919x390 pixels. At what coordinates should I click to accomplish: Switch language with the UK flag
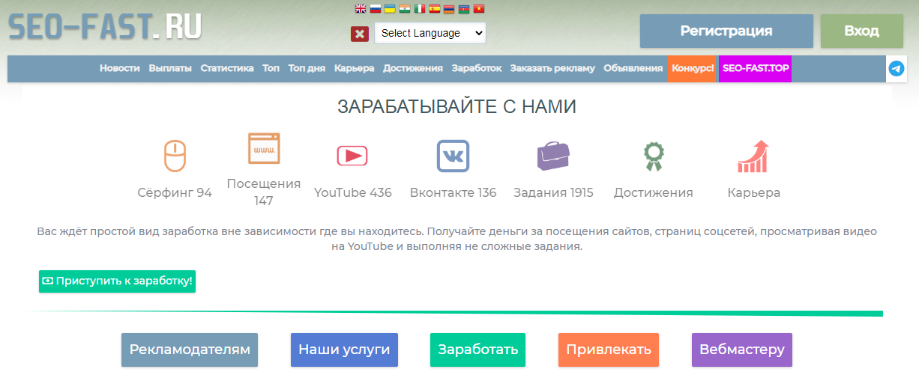360,9
